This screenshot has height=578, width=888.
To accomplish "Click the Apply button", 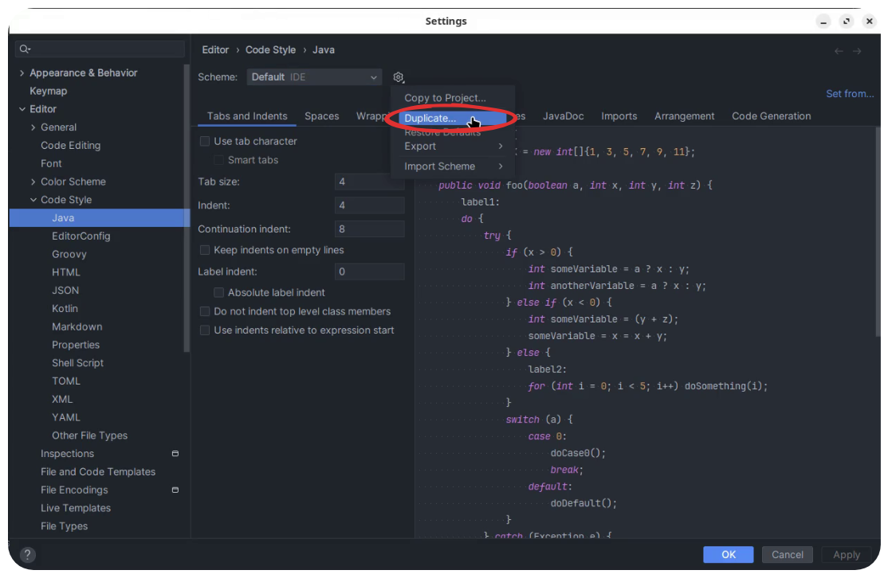I will click(x=846, y=555).
